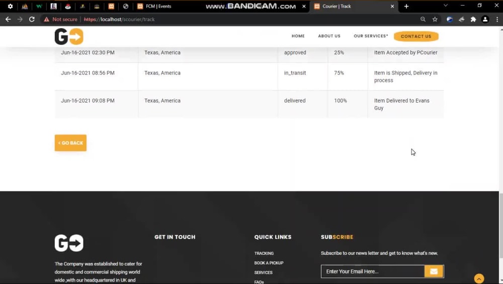This screenshot has height=284, width=503.
Task: Go back to the previous page
Action: (8, 19)
